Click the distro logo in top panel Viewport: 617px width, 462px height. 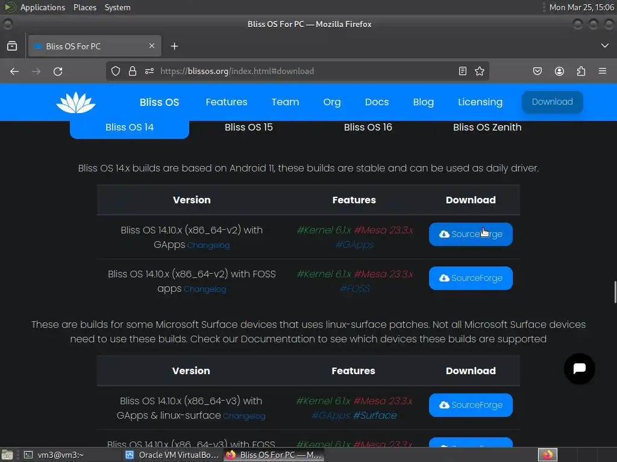[x=10, y=7]
